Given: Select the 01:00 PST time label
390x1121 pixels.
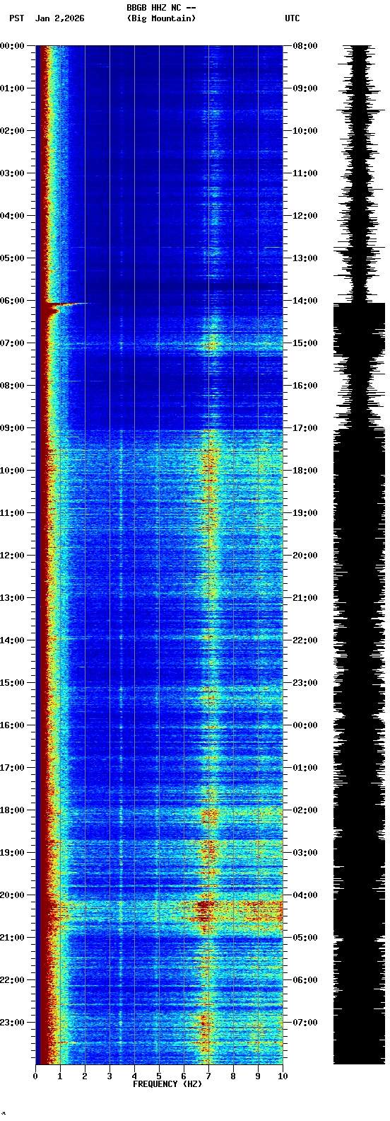Looking at the screenshot, I should pyautogui.click(x=12, y=88).
